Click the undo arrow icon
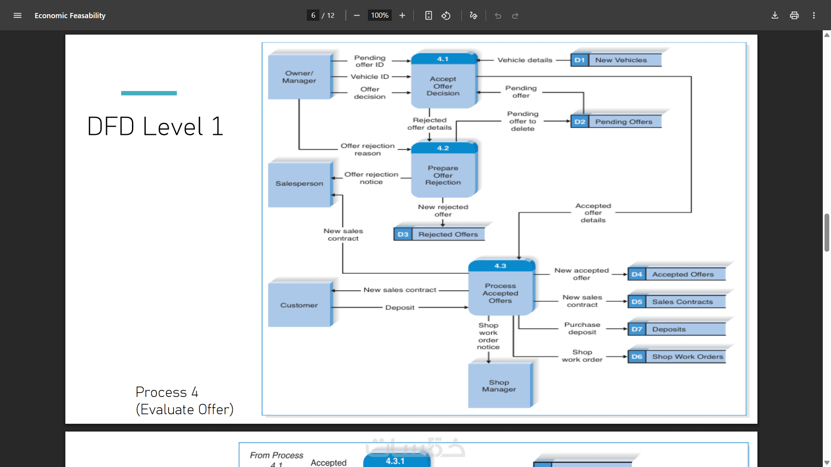This screenshot has width=831, height=467. coord(498,16)
